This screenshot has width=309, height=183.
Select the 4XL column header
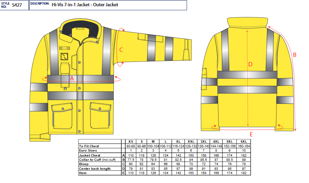click(x=216, y=142)
